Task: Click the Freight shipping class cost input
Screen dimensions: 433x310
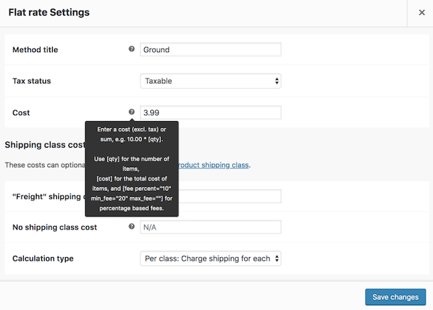Action: coord(230,196)
